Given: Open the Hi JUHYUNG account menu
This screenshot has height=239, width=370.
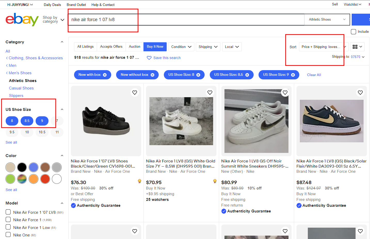Looking at the screenshot, I should coord(20,5).
